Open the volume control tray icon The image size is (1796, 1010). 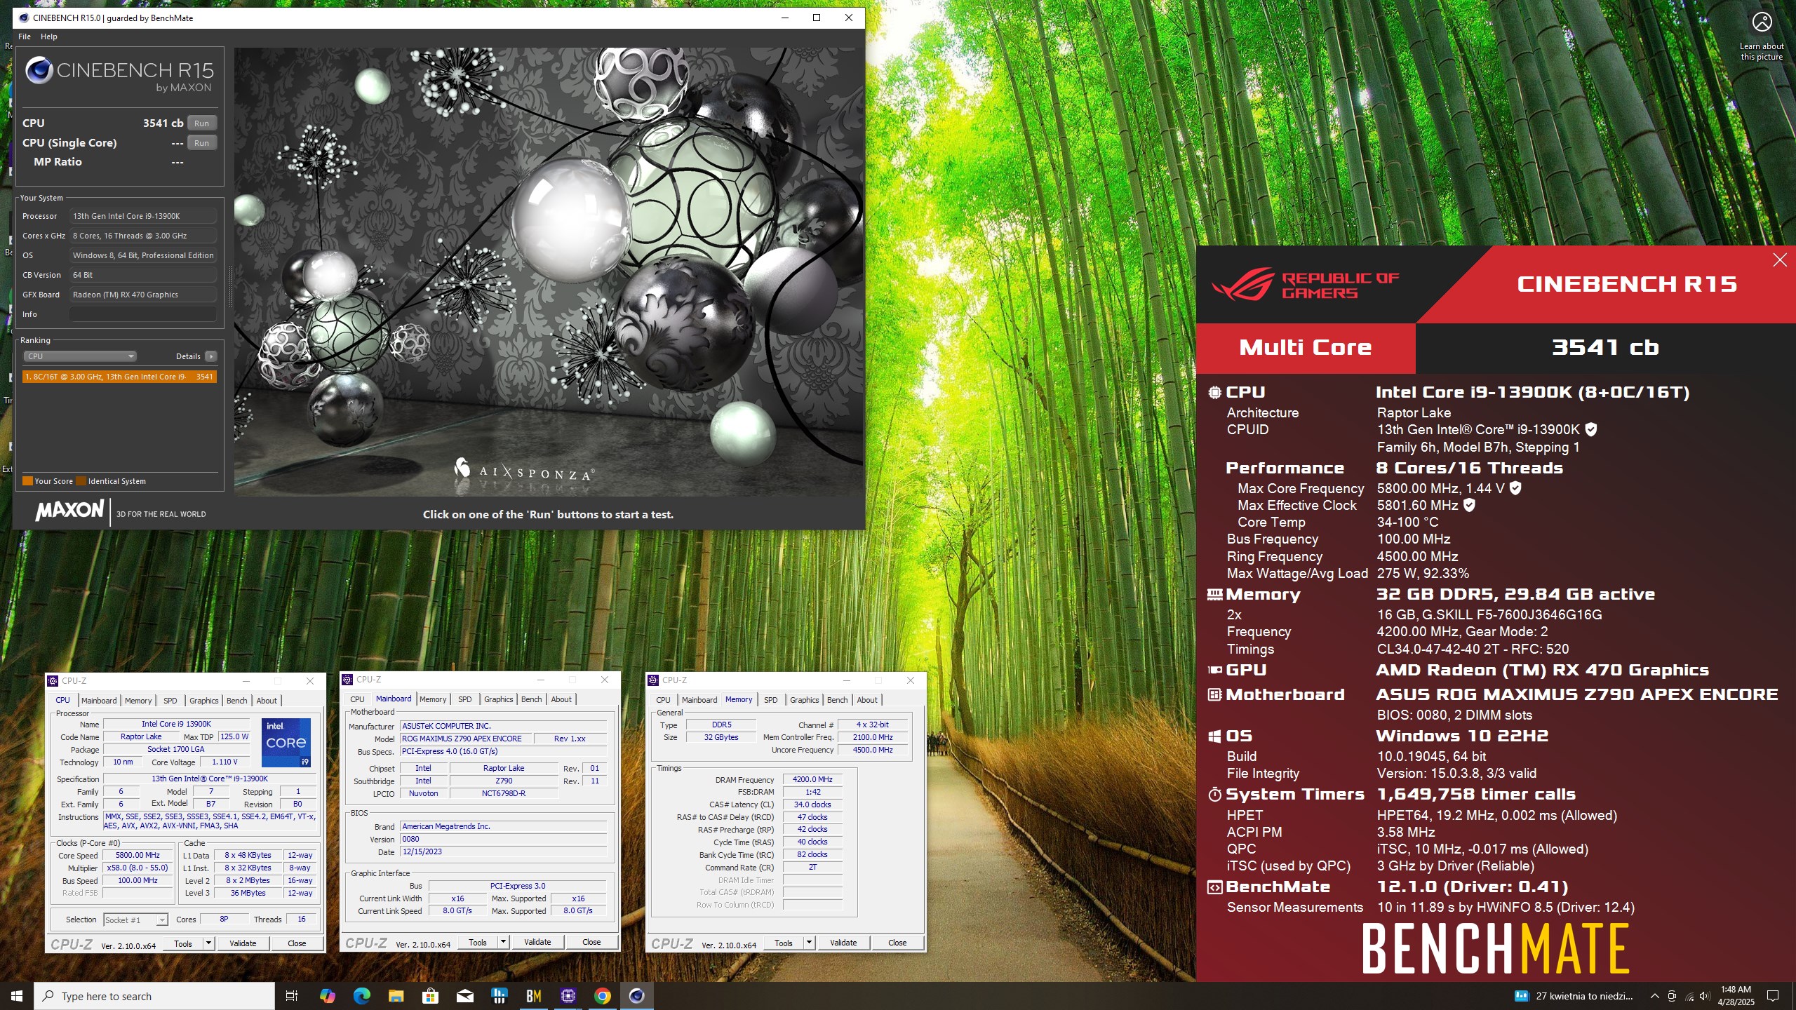point(1705,996)
